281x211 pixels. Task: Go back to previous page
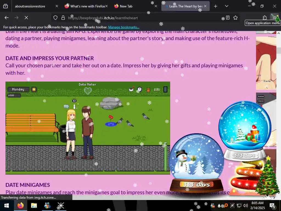pyautogui.click(x=7, y=18)
